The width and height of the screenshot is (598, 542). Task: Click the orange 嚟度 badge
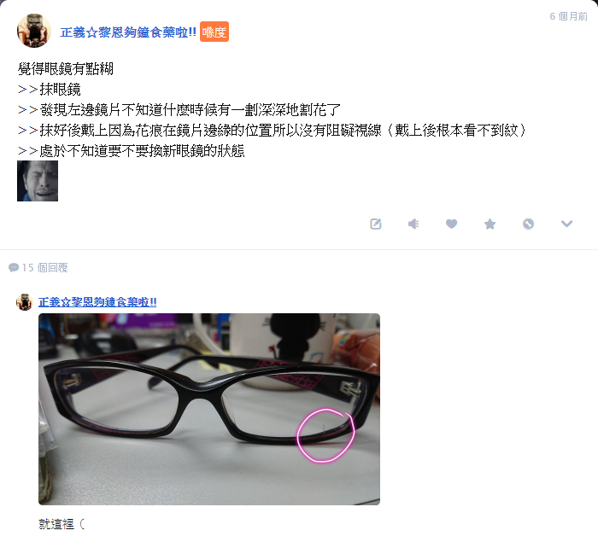[x=214, y=32]
